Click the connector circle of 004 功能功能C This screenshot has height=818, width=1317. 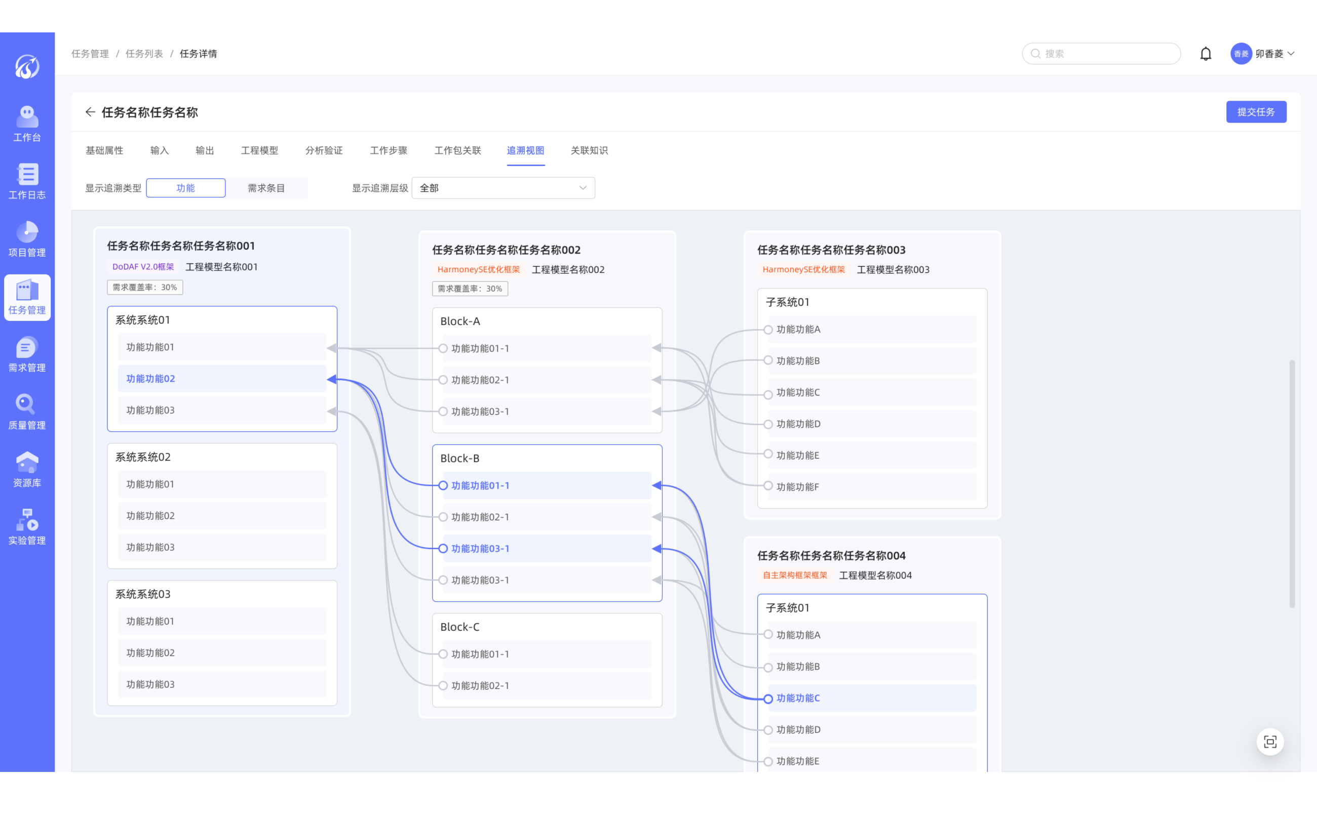tap(767, 699)
